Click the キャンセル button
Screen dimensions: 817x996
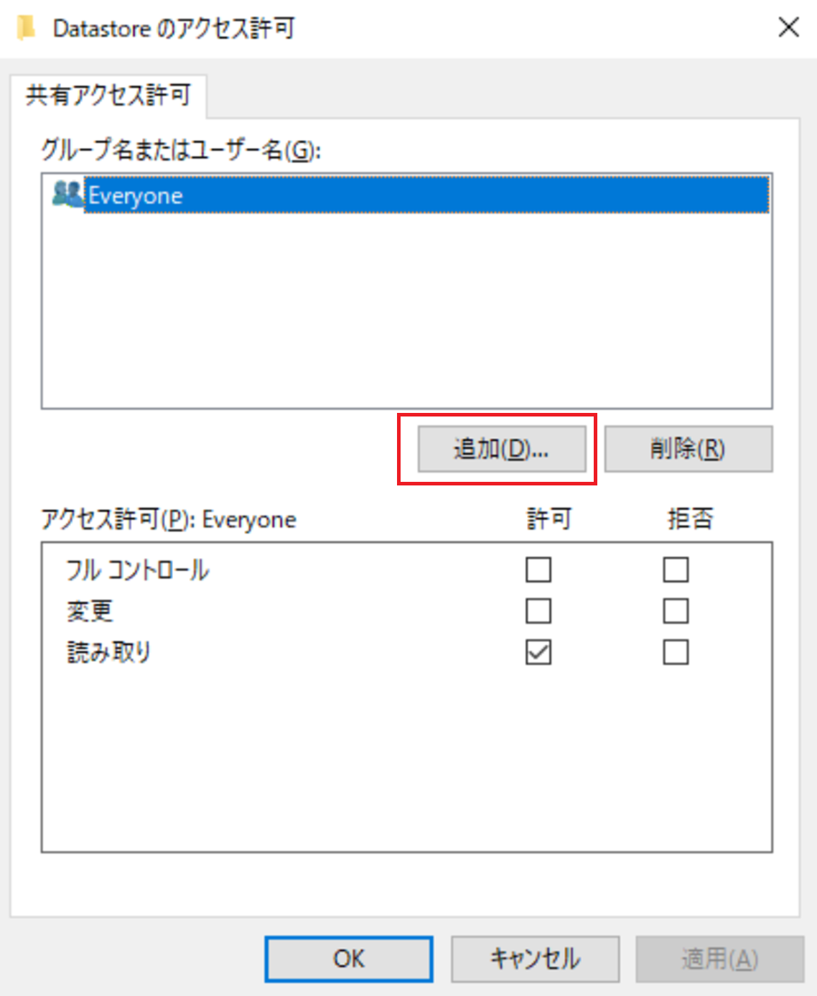pyautogui.click(x=535, y=959)
